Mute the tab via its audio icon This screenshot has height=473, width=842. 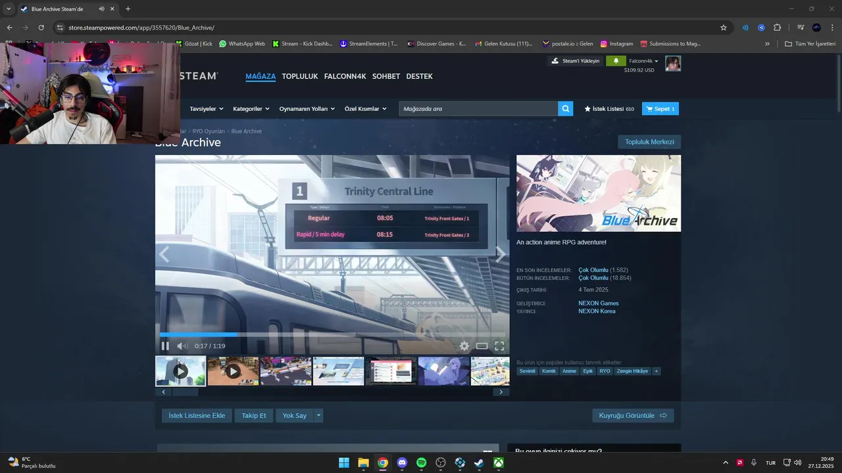[x=102, y=9]
